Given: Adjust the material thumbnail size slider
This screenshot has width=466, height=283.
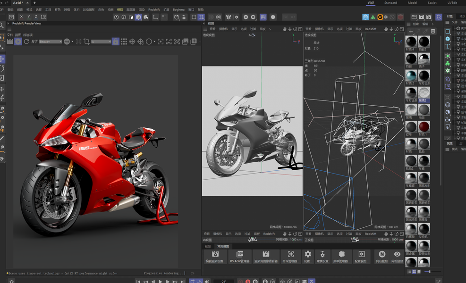Looking at the screenshot, I should tap(429, 272).
